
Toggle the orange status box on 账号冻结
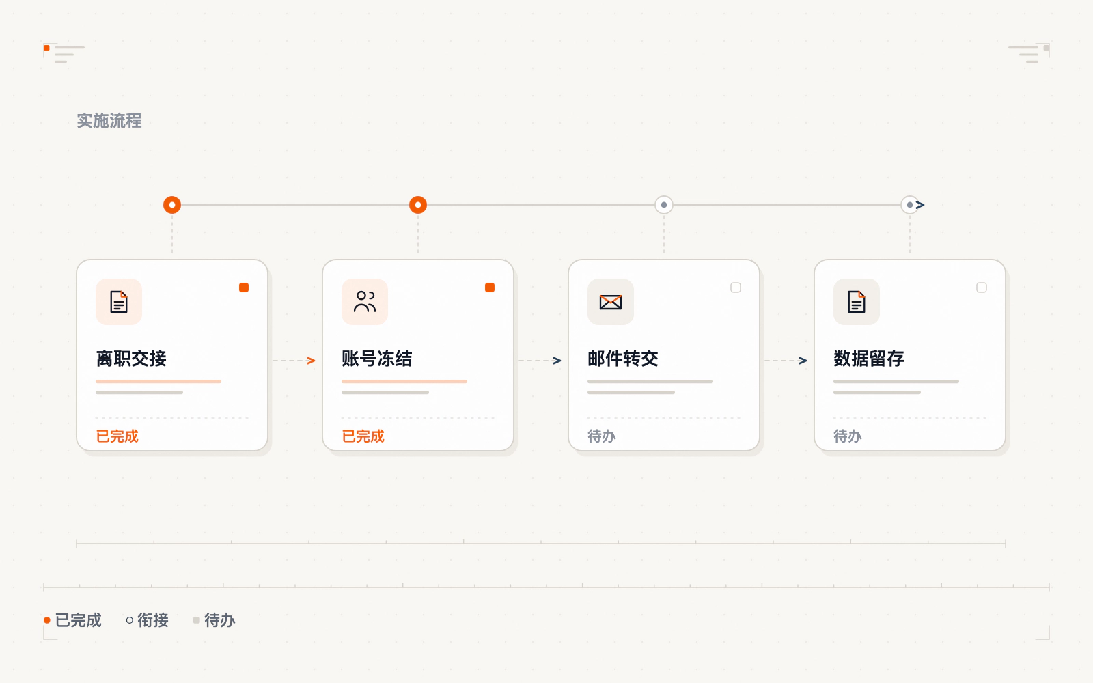(490, 288)
